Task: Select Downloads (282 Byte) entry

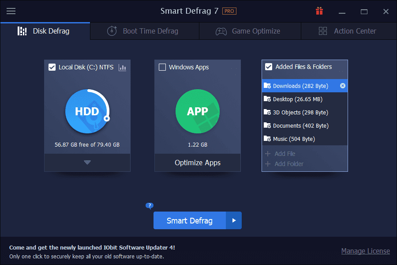Action: [304, 86]
